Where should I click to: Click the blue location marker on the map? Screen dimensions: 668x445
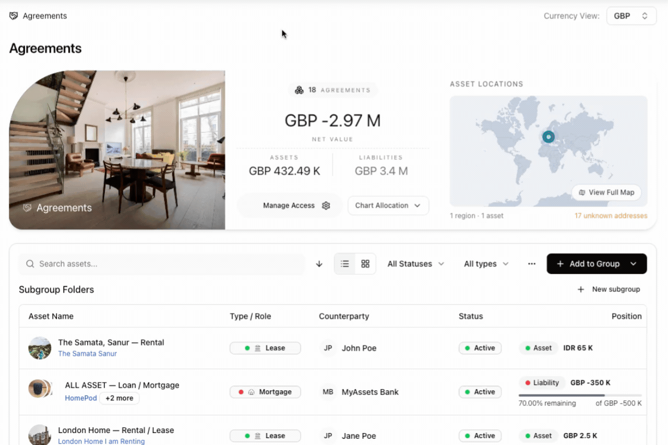548,137
